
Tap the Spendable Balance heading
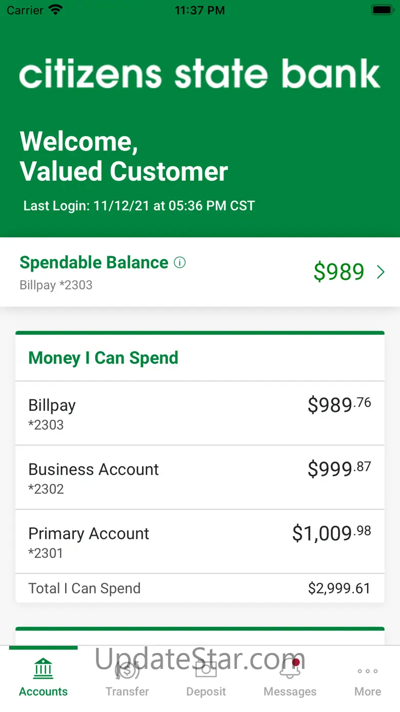click(94, 262)
